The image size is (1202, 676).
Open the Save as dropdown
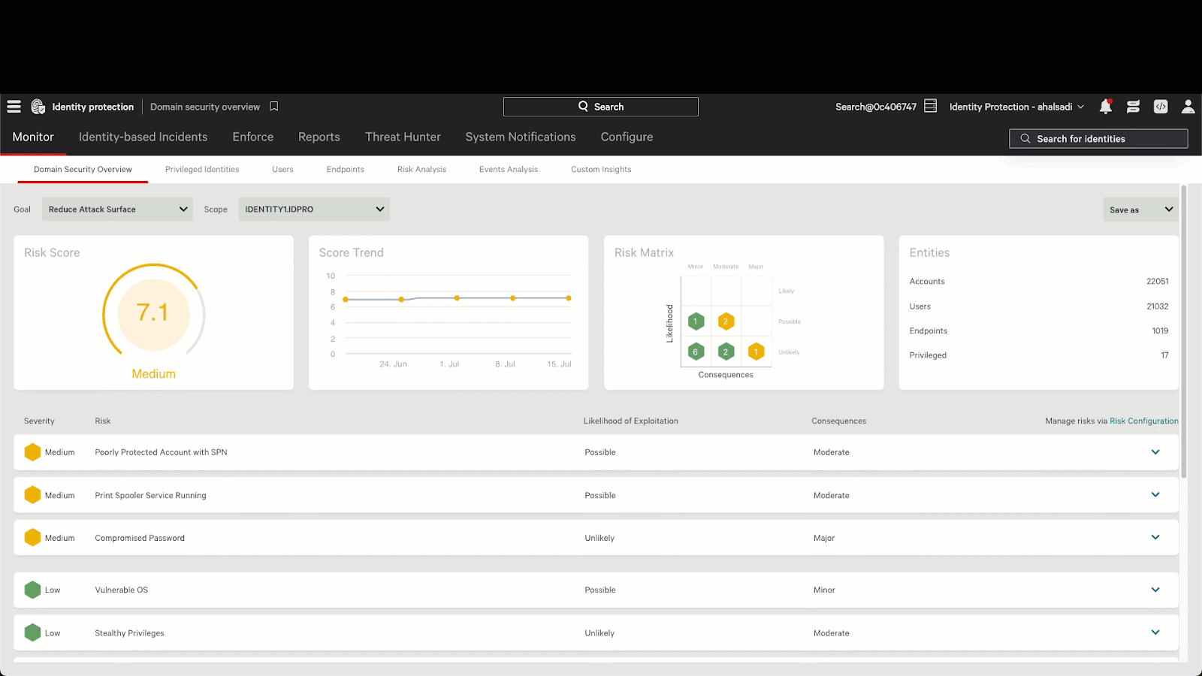pyautogui.click(x=1140, y=210)
